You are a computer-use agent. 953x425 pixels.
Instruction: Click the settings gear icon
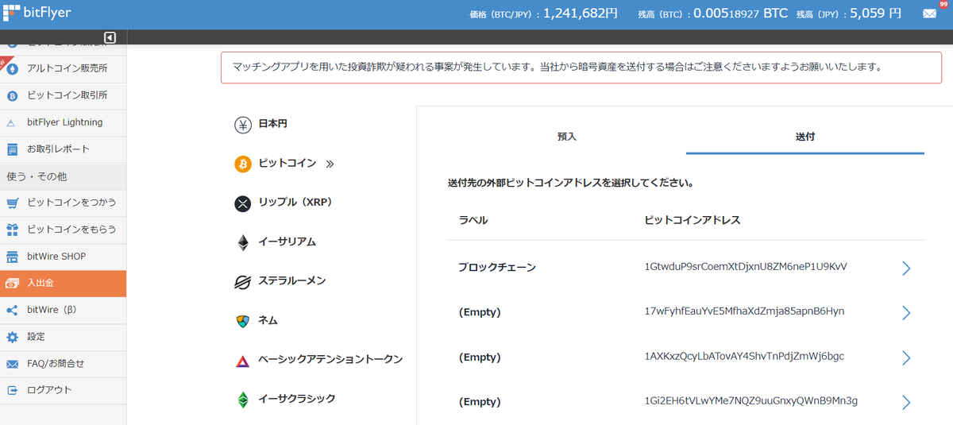12,337
